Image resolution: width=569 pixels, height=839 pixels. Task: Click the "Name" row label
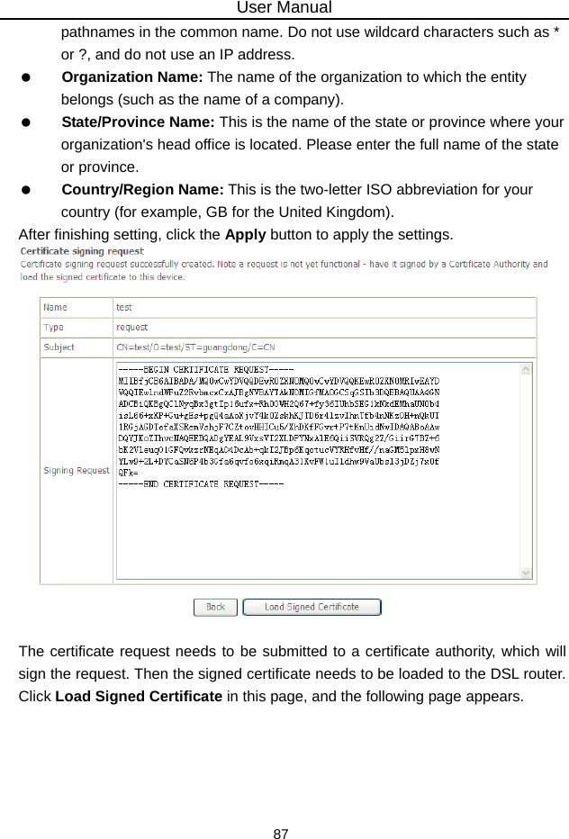[55, 308]
